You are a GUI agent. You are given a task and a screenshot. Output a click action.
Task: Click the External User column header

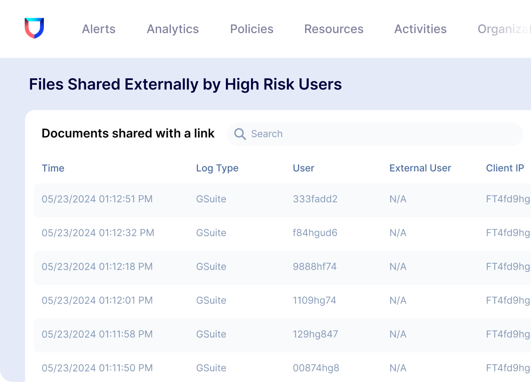pyautogui.click(x=420, y=168)
